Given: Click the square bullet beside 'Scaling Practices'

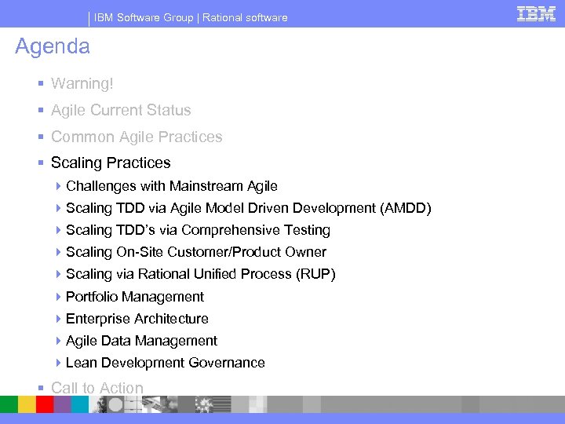Looking at the screenshot, I should [41, 163].
